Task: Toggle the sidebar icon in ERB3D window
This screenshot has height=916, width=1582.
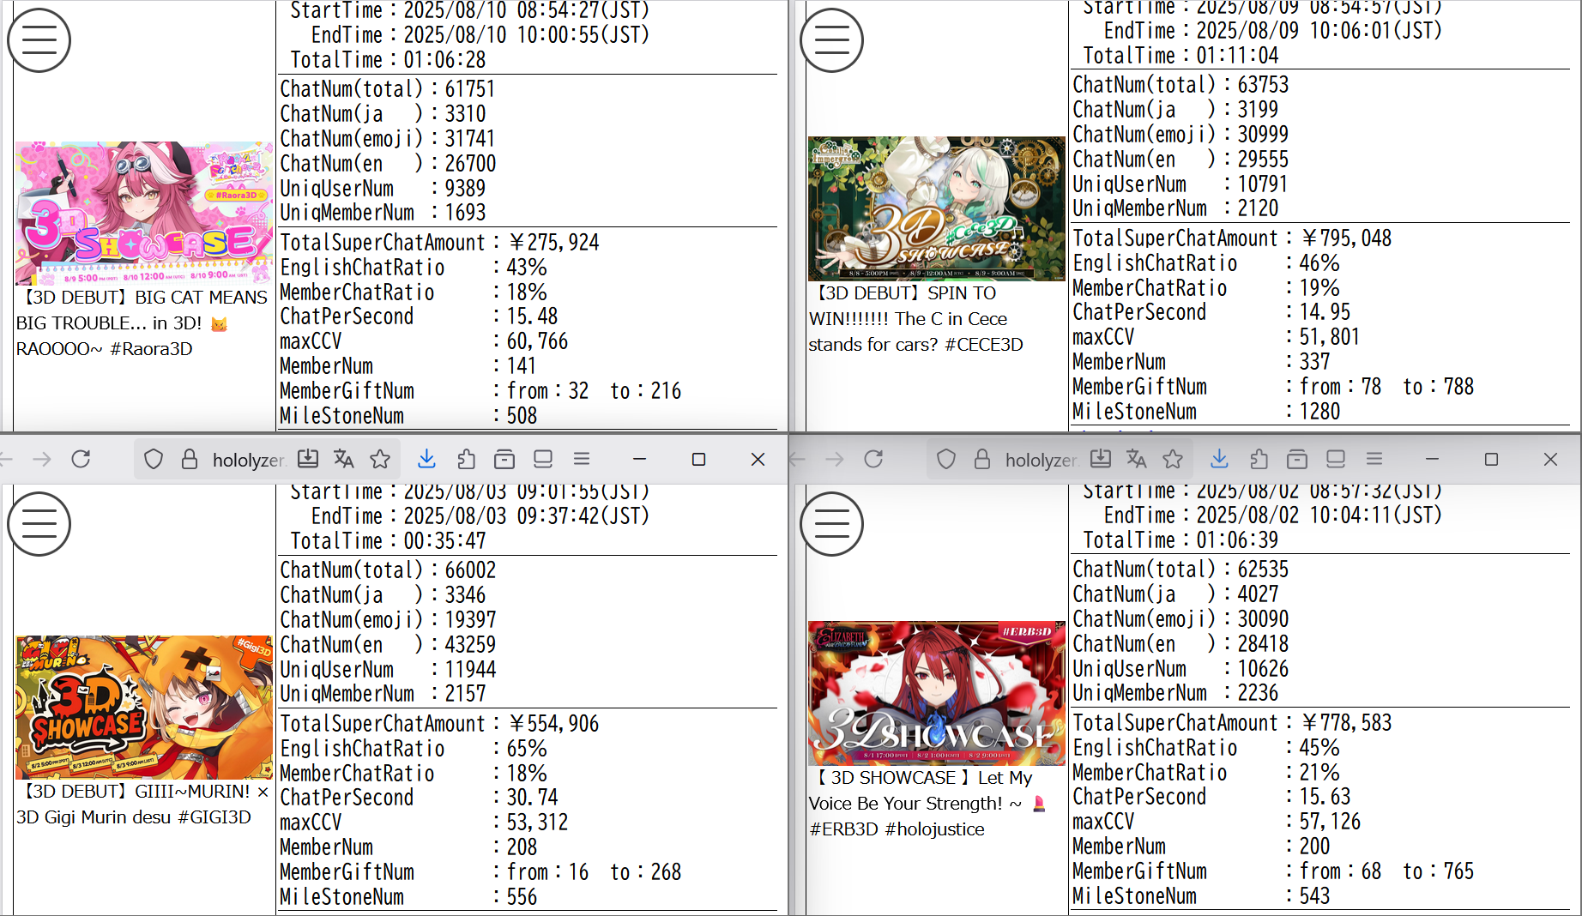Action: (x=1336, y=460)
